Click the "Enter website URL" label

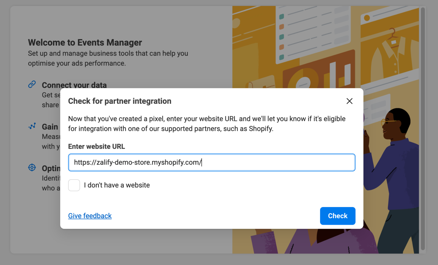click(96, 147)
